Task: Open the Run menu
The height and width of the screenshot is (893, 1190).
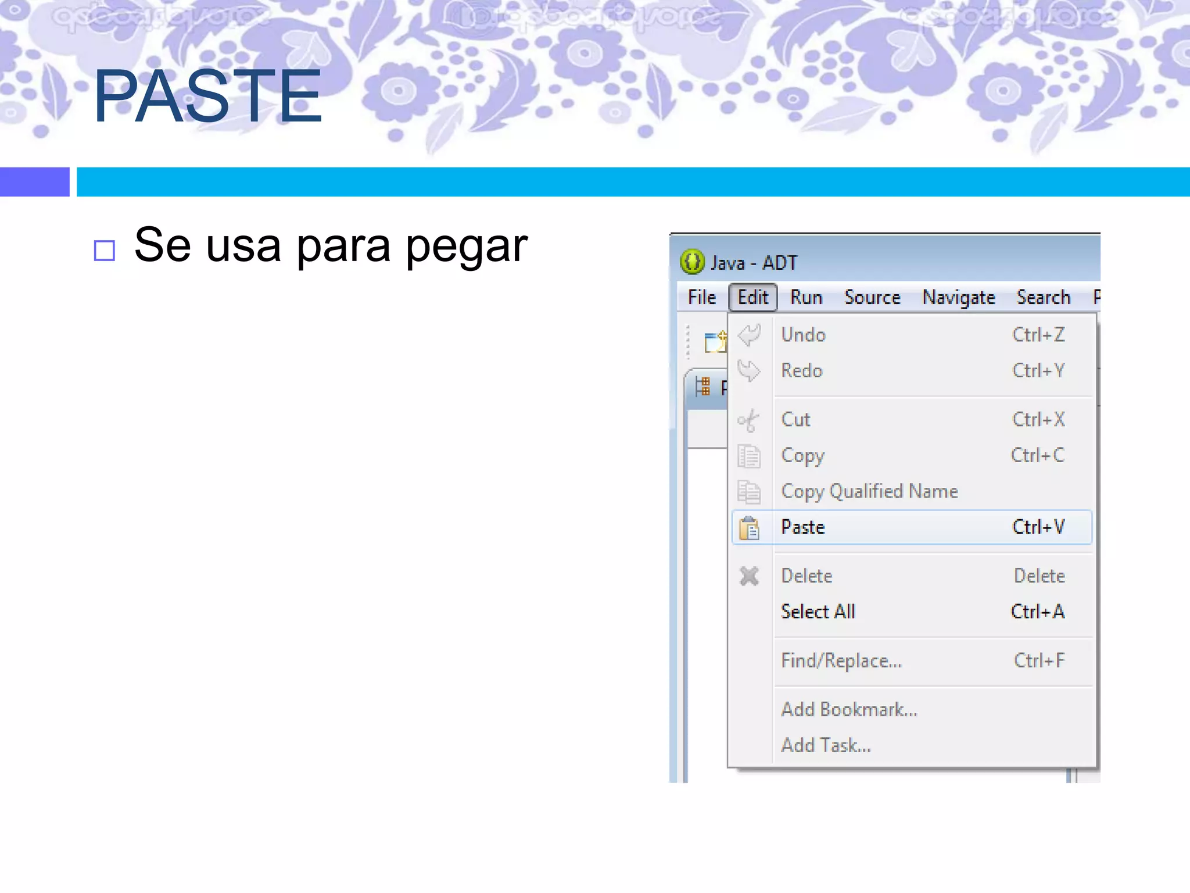Action: (807, 298)
